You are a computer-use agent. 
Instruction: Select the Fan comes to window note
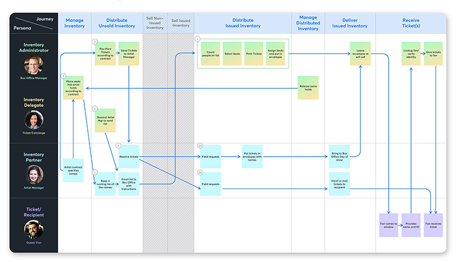[388, 224]
